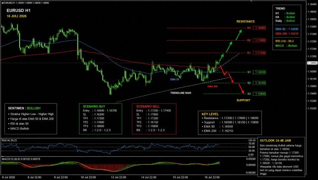
Task: Click the 14 Jul 22:00 time axis label
Action: (x=149, y=178)
